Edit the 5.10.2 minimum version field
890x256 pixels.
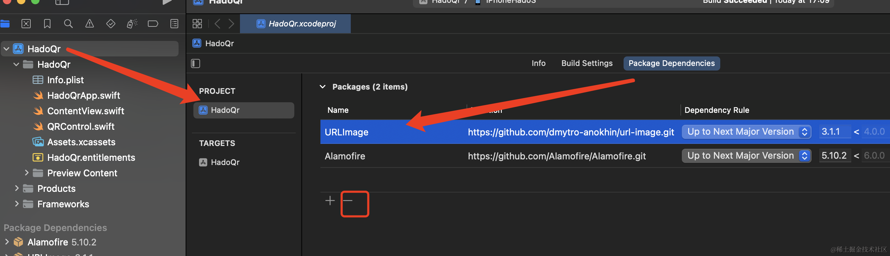coord(835,156)
